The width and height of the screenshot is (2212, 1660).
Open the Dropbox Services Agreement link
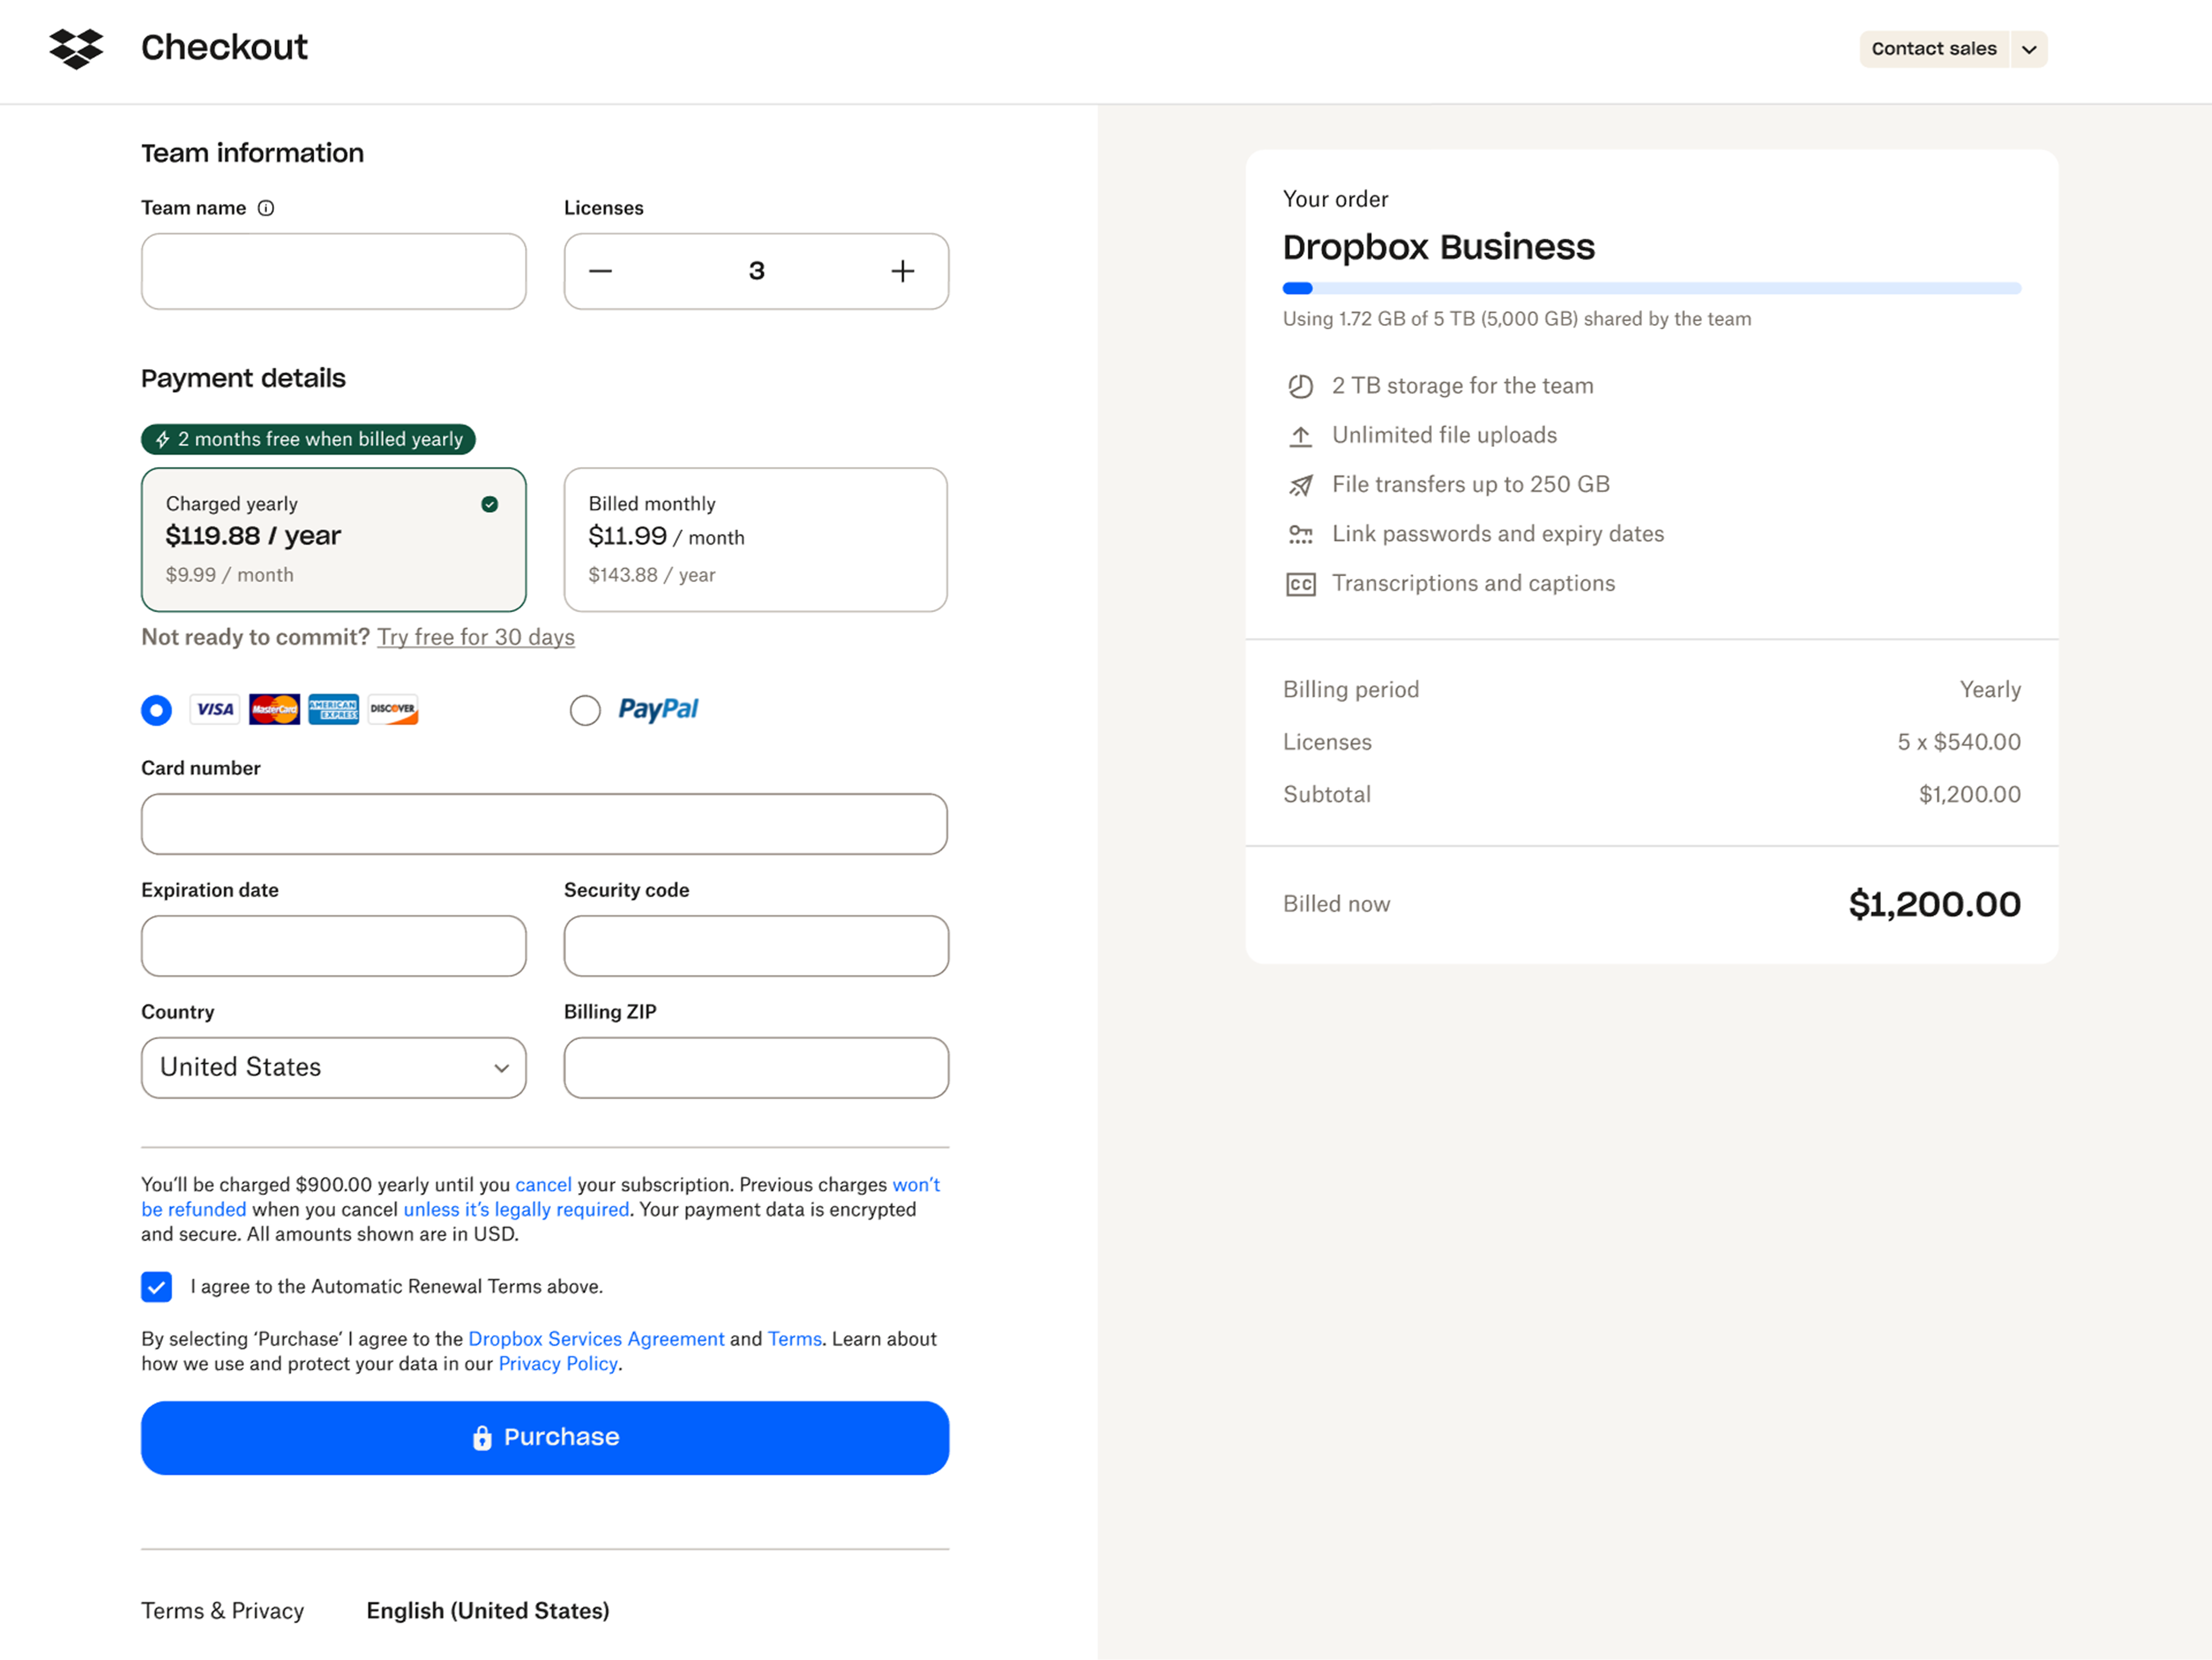pyautogui.click(x=596, y=1338)
